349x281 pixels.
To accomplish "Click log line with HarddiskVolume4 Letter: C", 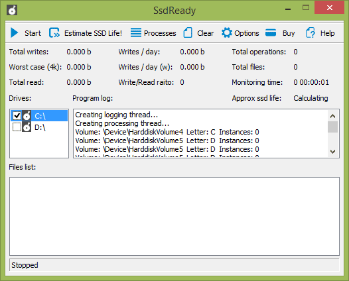I will click(x=167, y=132).
